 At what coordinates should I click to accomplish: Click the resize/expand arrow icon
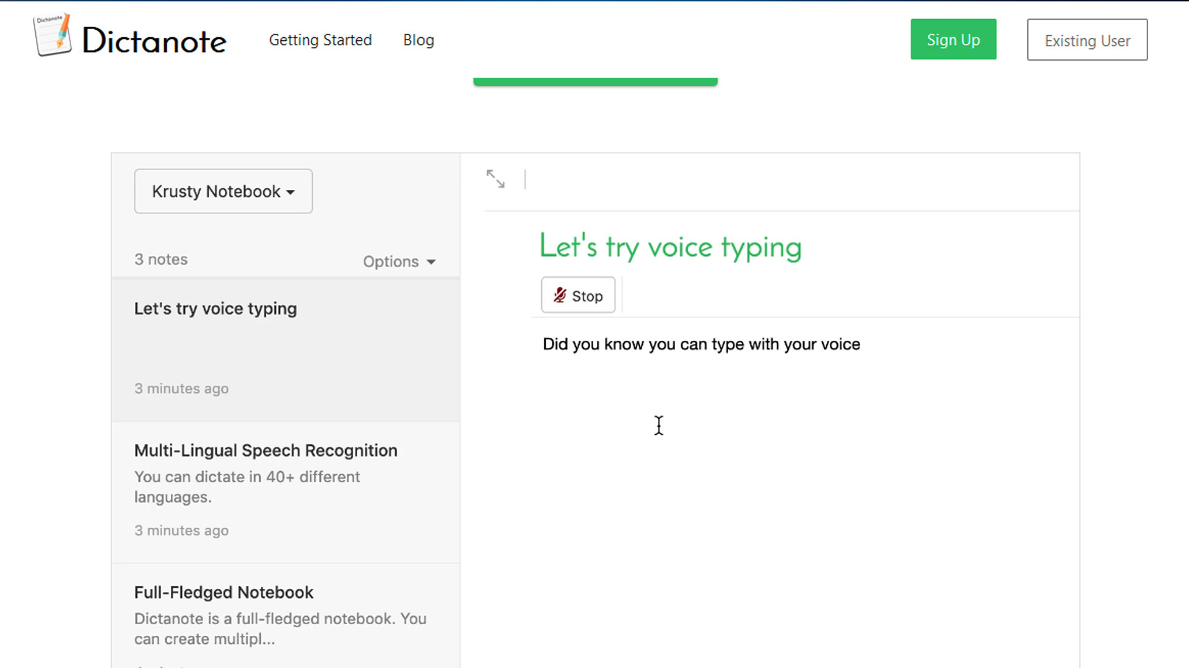click(x=495, y=179)
